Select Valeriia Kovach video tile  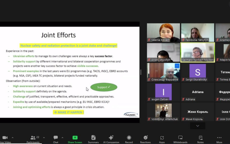pos(163,33)
